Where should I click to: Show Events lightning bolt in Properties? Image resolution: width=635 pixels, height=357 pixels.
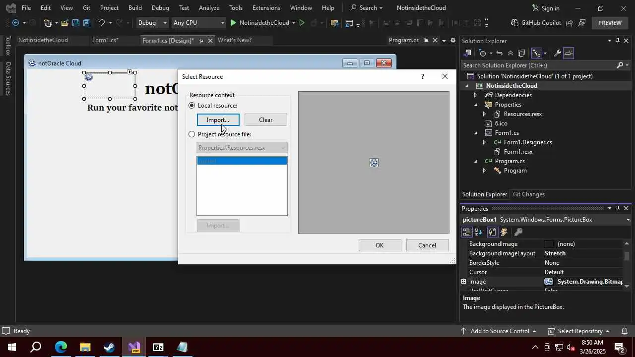coord(504,232)
